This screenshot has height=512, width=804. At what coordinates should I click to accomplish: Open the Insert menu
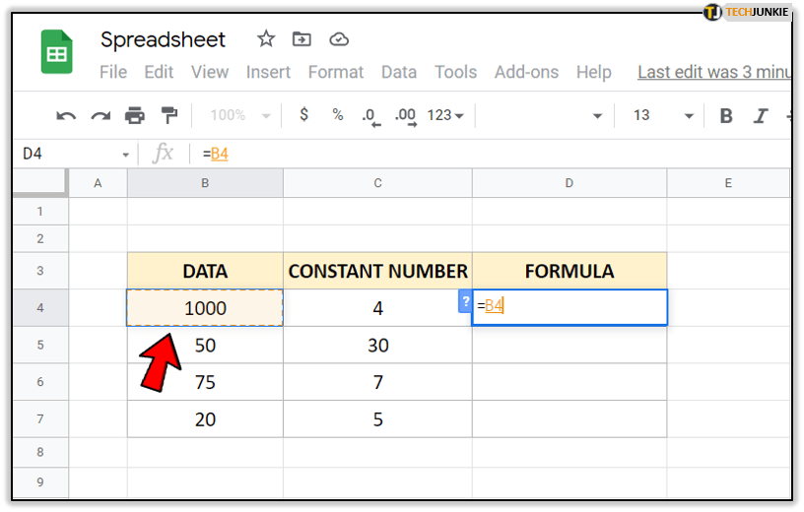click(268, 72)
